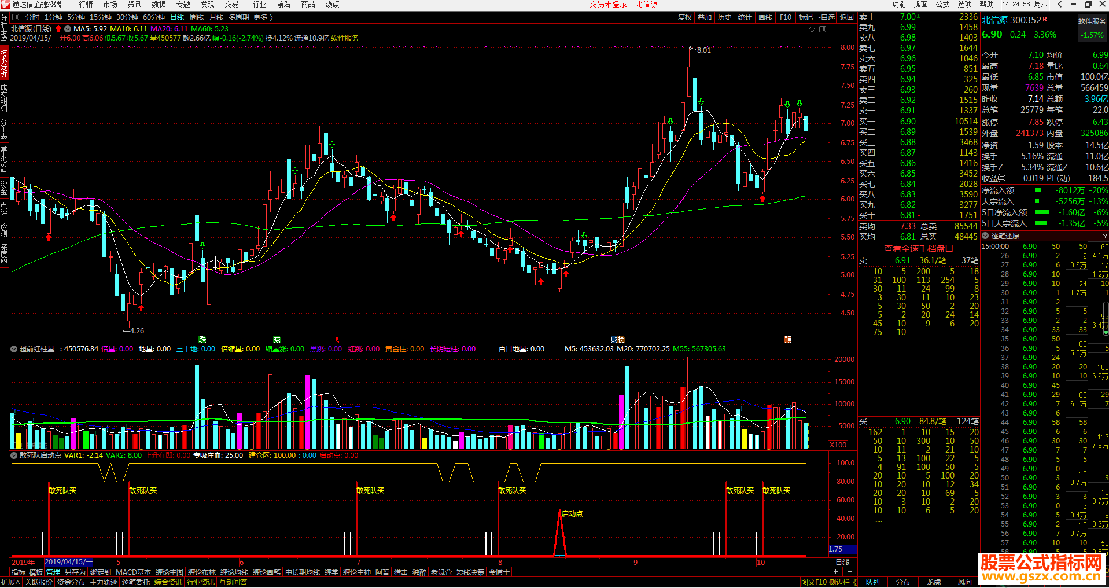Open the 综合资讯 bottom tab

(168, 582)
